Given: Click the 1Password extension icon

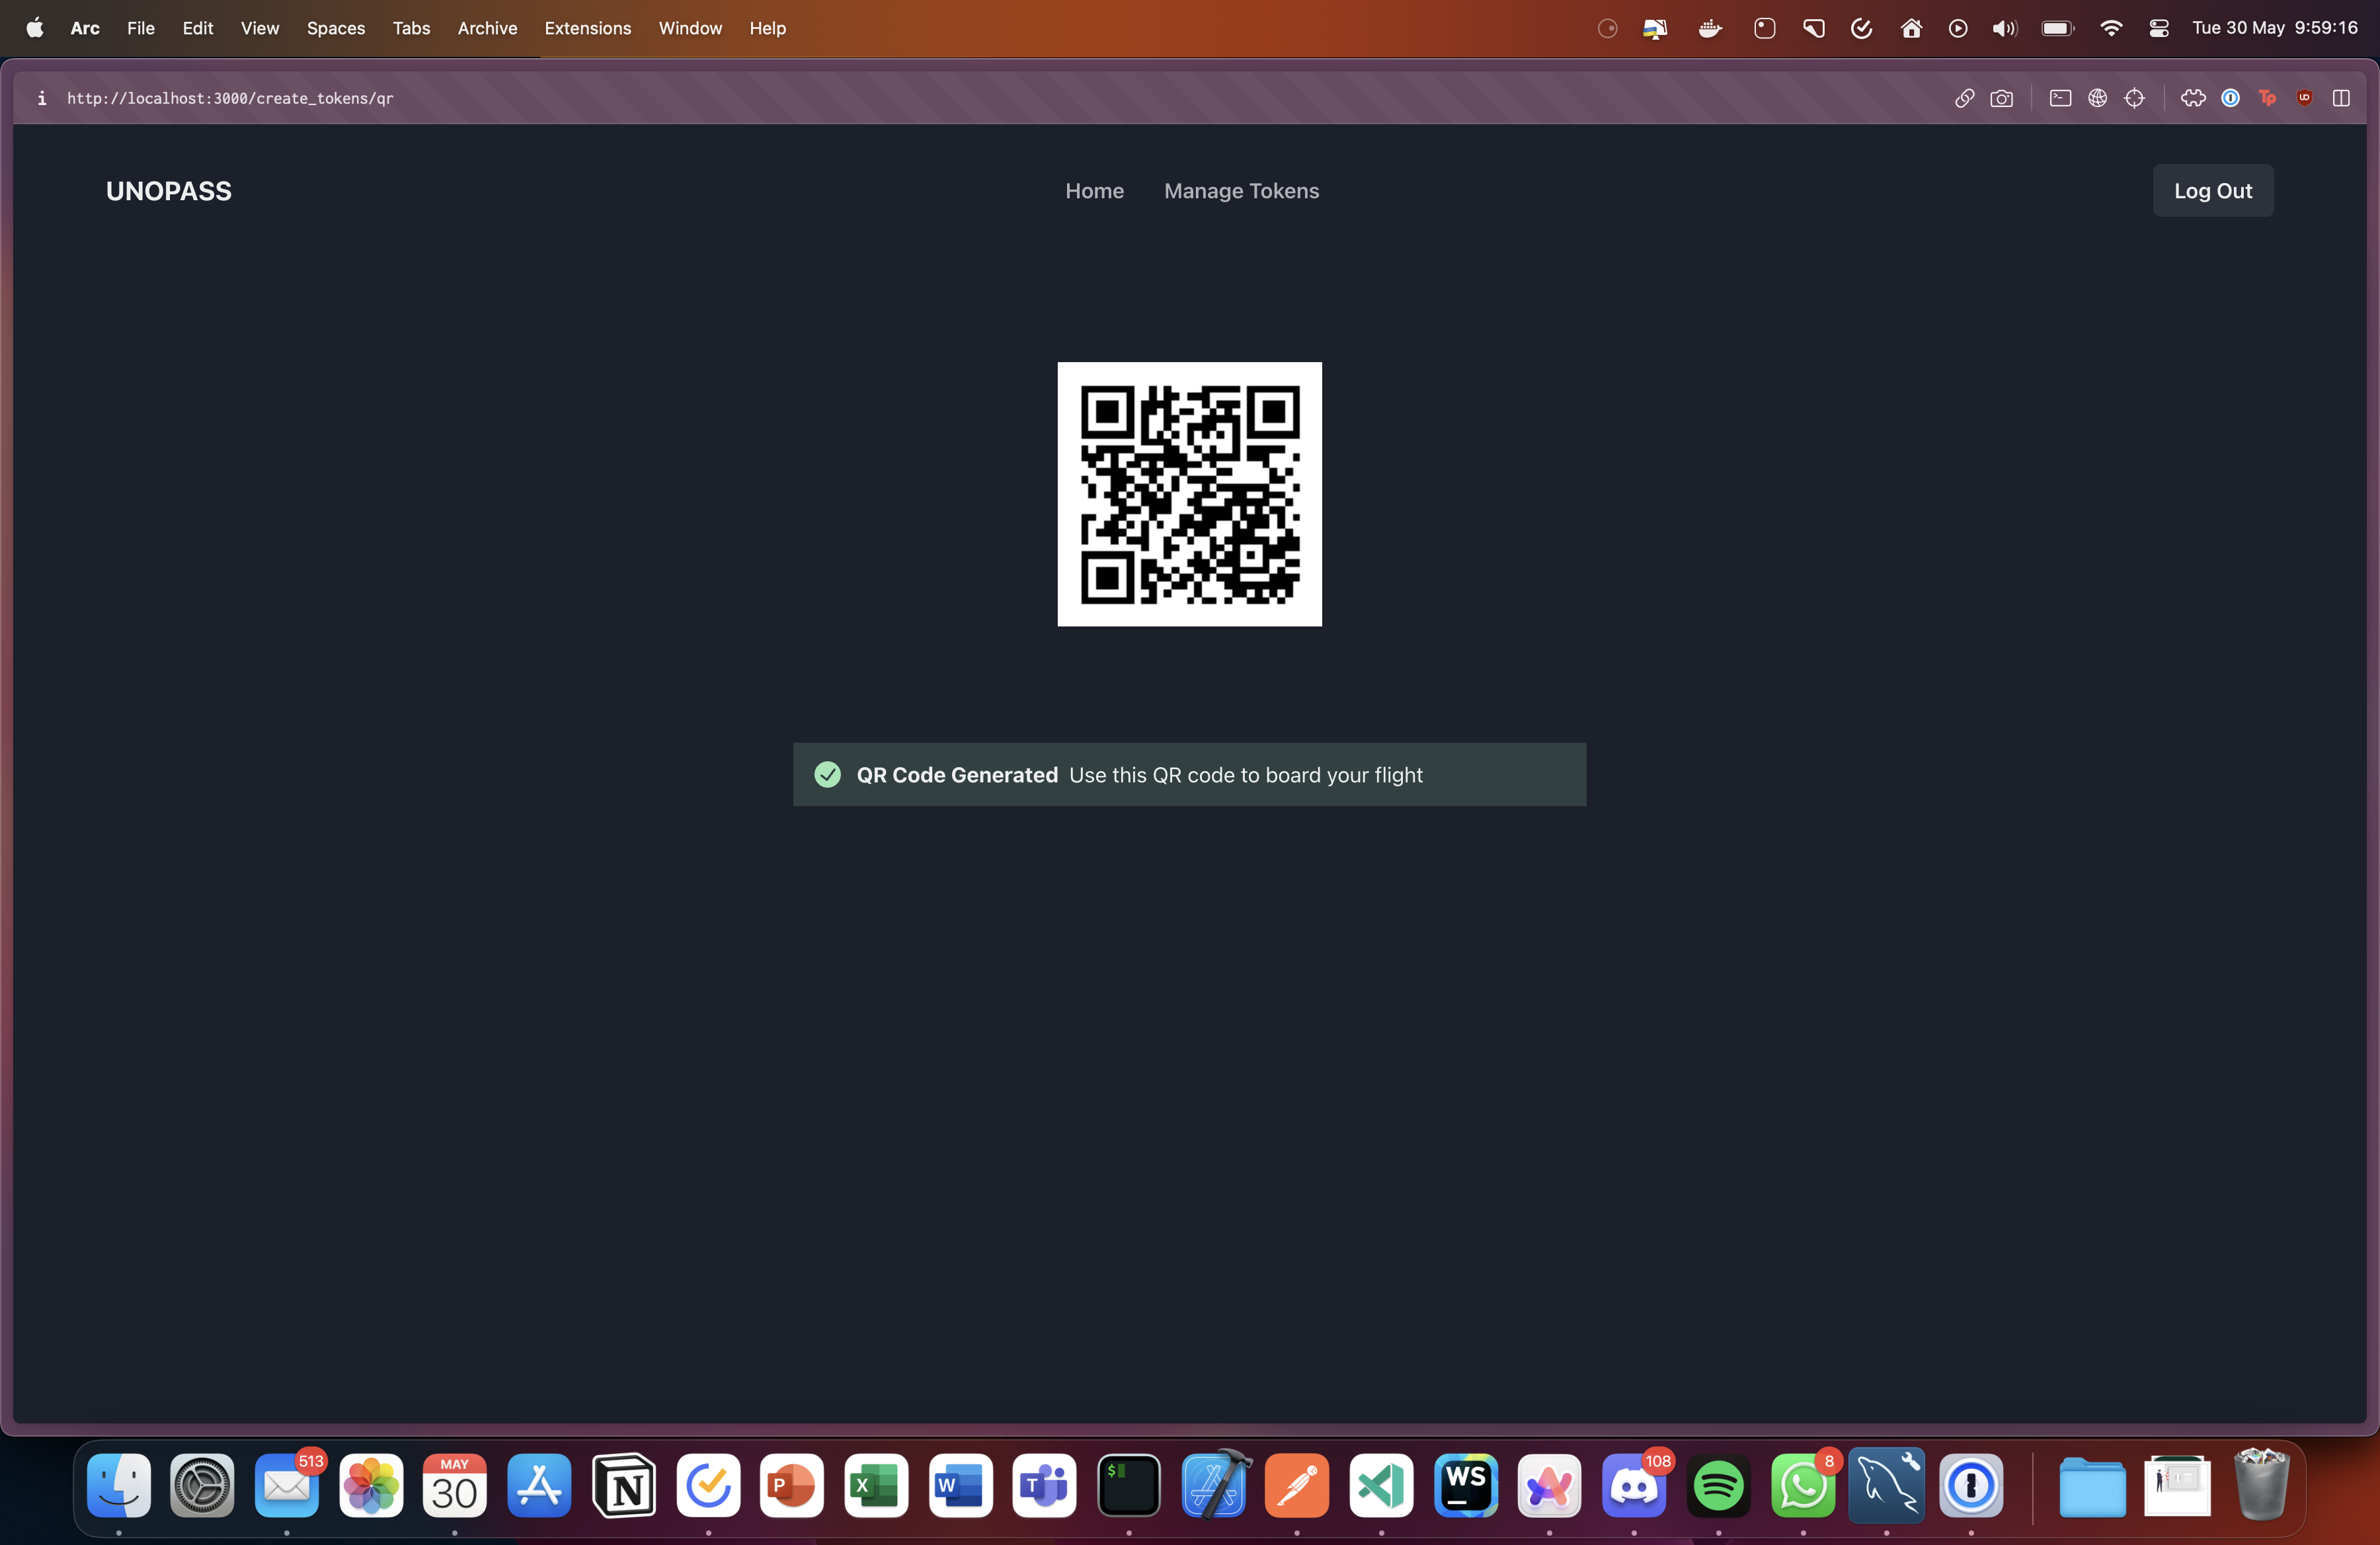Looking at the screenshot, I should coord(2230,98).
